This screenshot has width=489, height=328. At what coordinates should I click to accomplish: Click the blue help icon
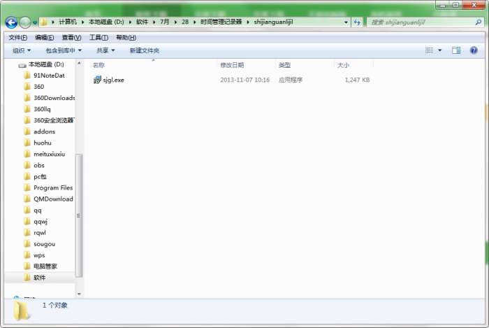coord(474,50)
